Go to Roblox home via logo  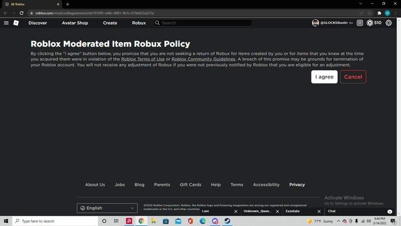click(16, 23)
